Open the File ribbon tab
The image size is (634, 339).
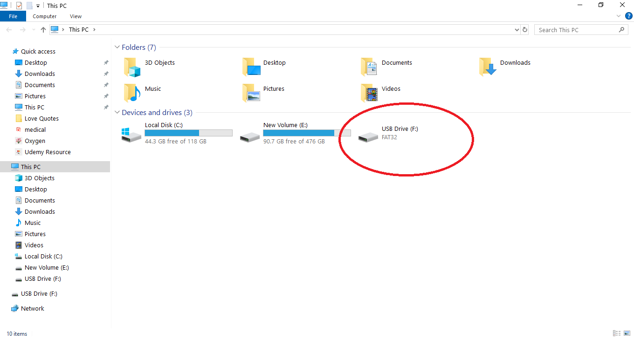click(13, 16)
